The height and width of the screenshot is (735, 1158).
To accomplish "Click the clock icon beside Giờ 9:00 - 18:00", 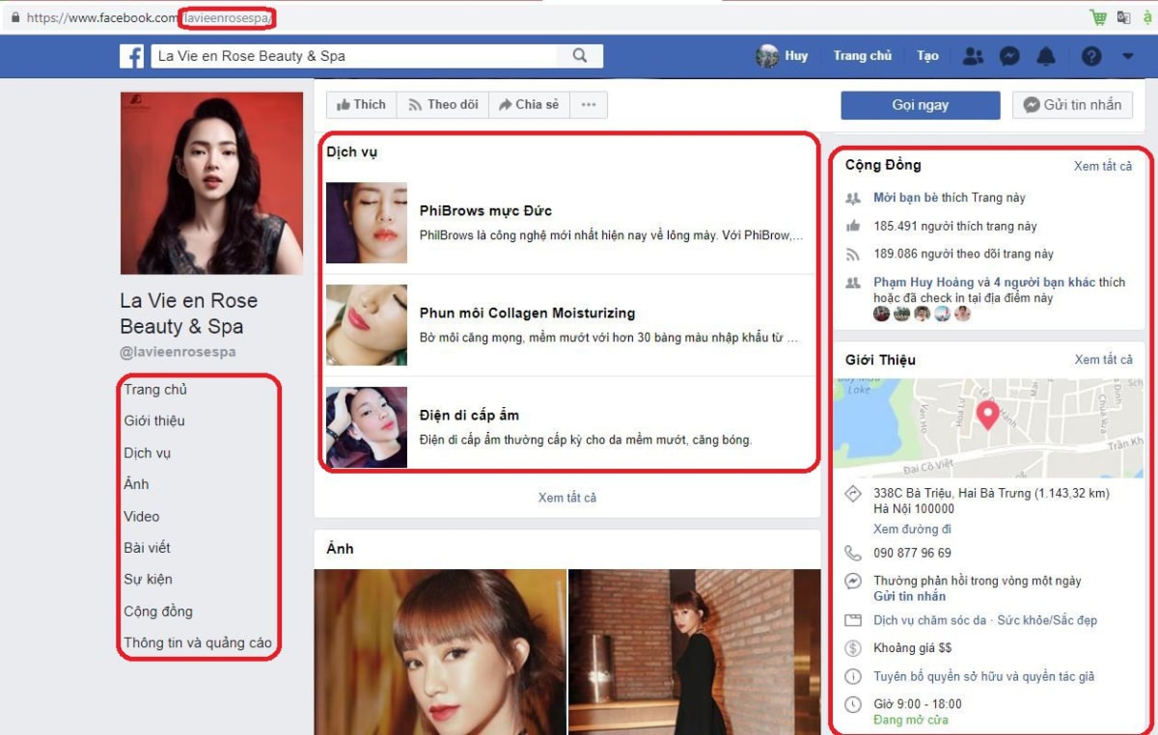I will pos(853,704).
